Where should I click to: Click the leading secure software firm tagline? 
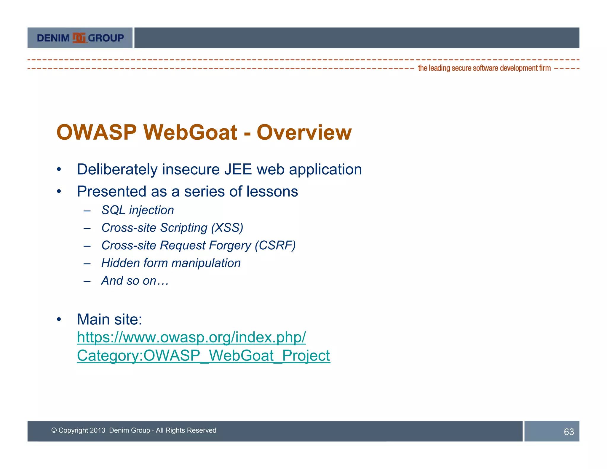(x=484, y=68)
